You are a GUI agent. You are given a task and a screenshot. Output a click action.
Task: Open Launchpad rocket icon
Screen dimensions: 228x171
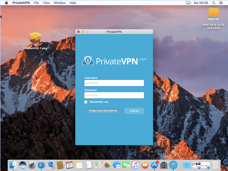click(x=32, y=165)
